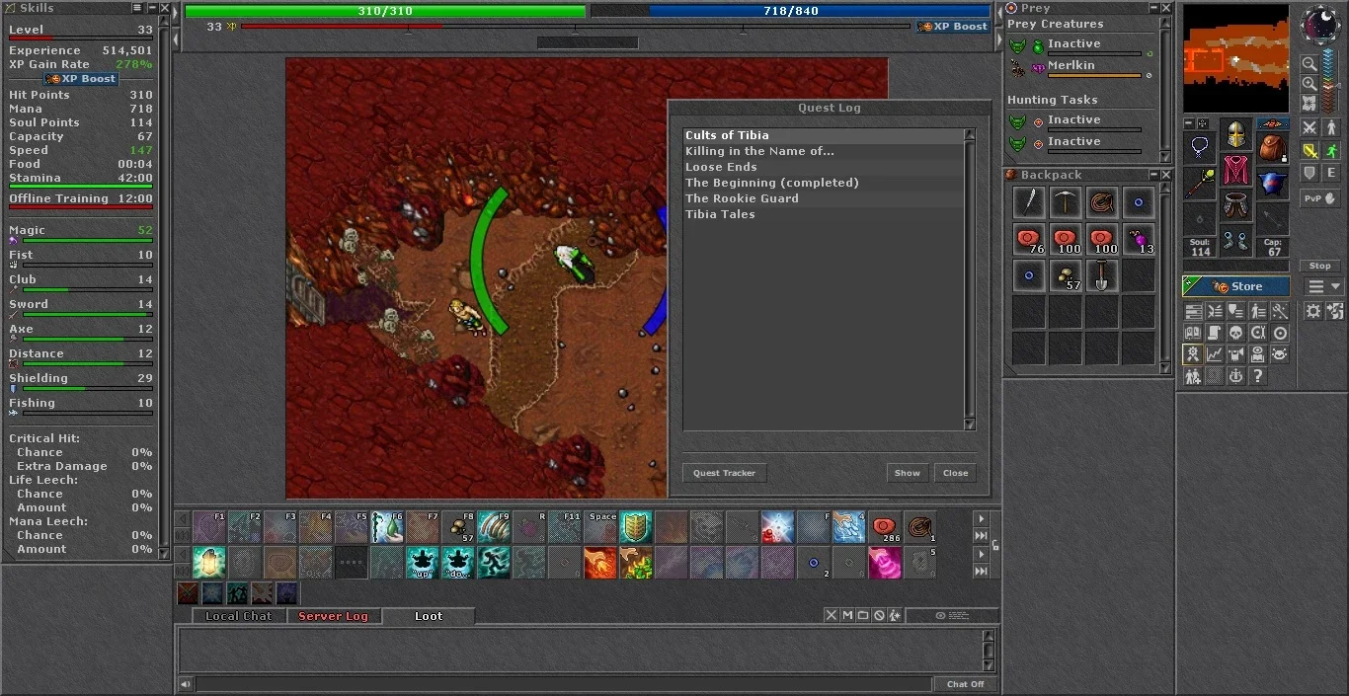Screen dimensions: 1349x696
Task: Go to previous top action bar page
Action: coord(182,519)
